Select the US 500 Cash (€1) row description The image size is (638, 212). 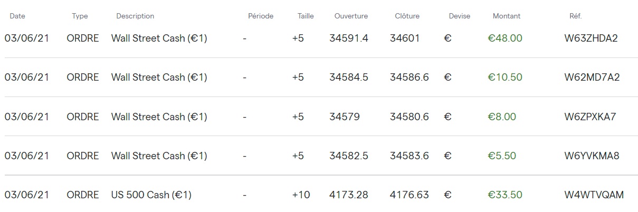tap(151, 195)
